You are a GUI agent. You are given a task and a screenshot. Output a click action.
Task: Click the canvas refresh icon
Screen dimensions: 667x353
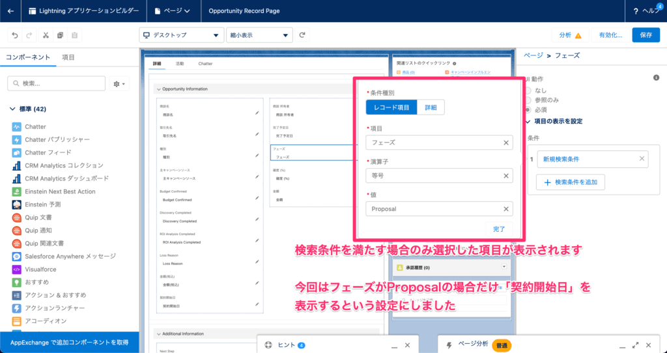302,35
